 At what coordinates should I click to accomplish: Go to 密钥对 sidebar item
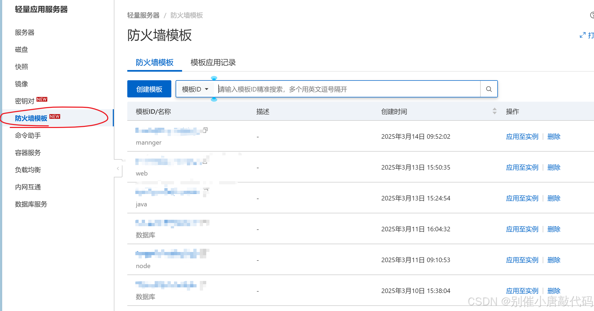[x=25, y=101]
